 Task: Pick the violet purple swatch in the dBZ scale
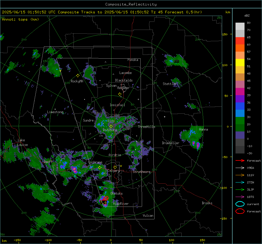click(240, 99)
